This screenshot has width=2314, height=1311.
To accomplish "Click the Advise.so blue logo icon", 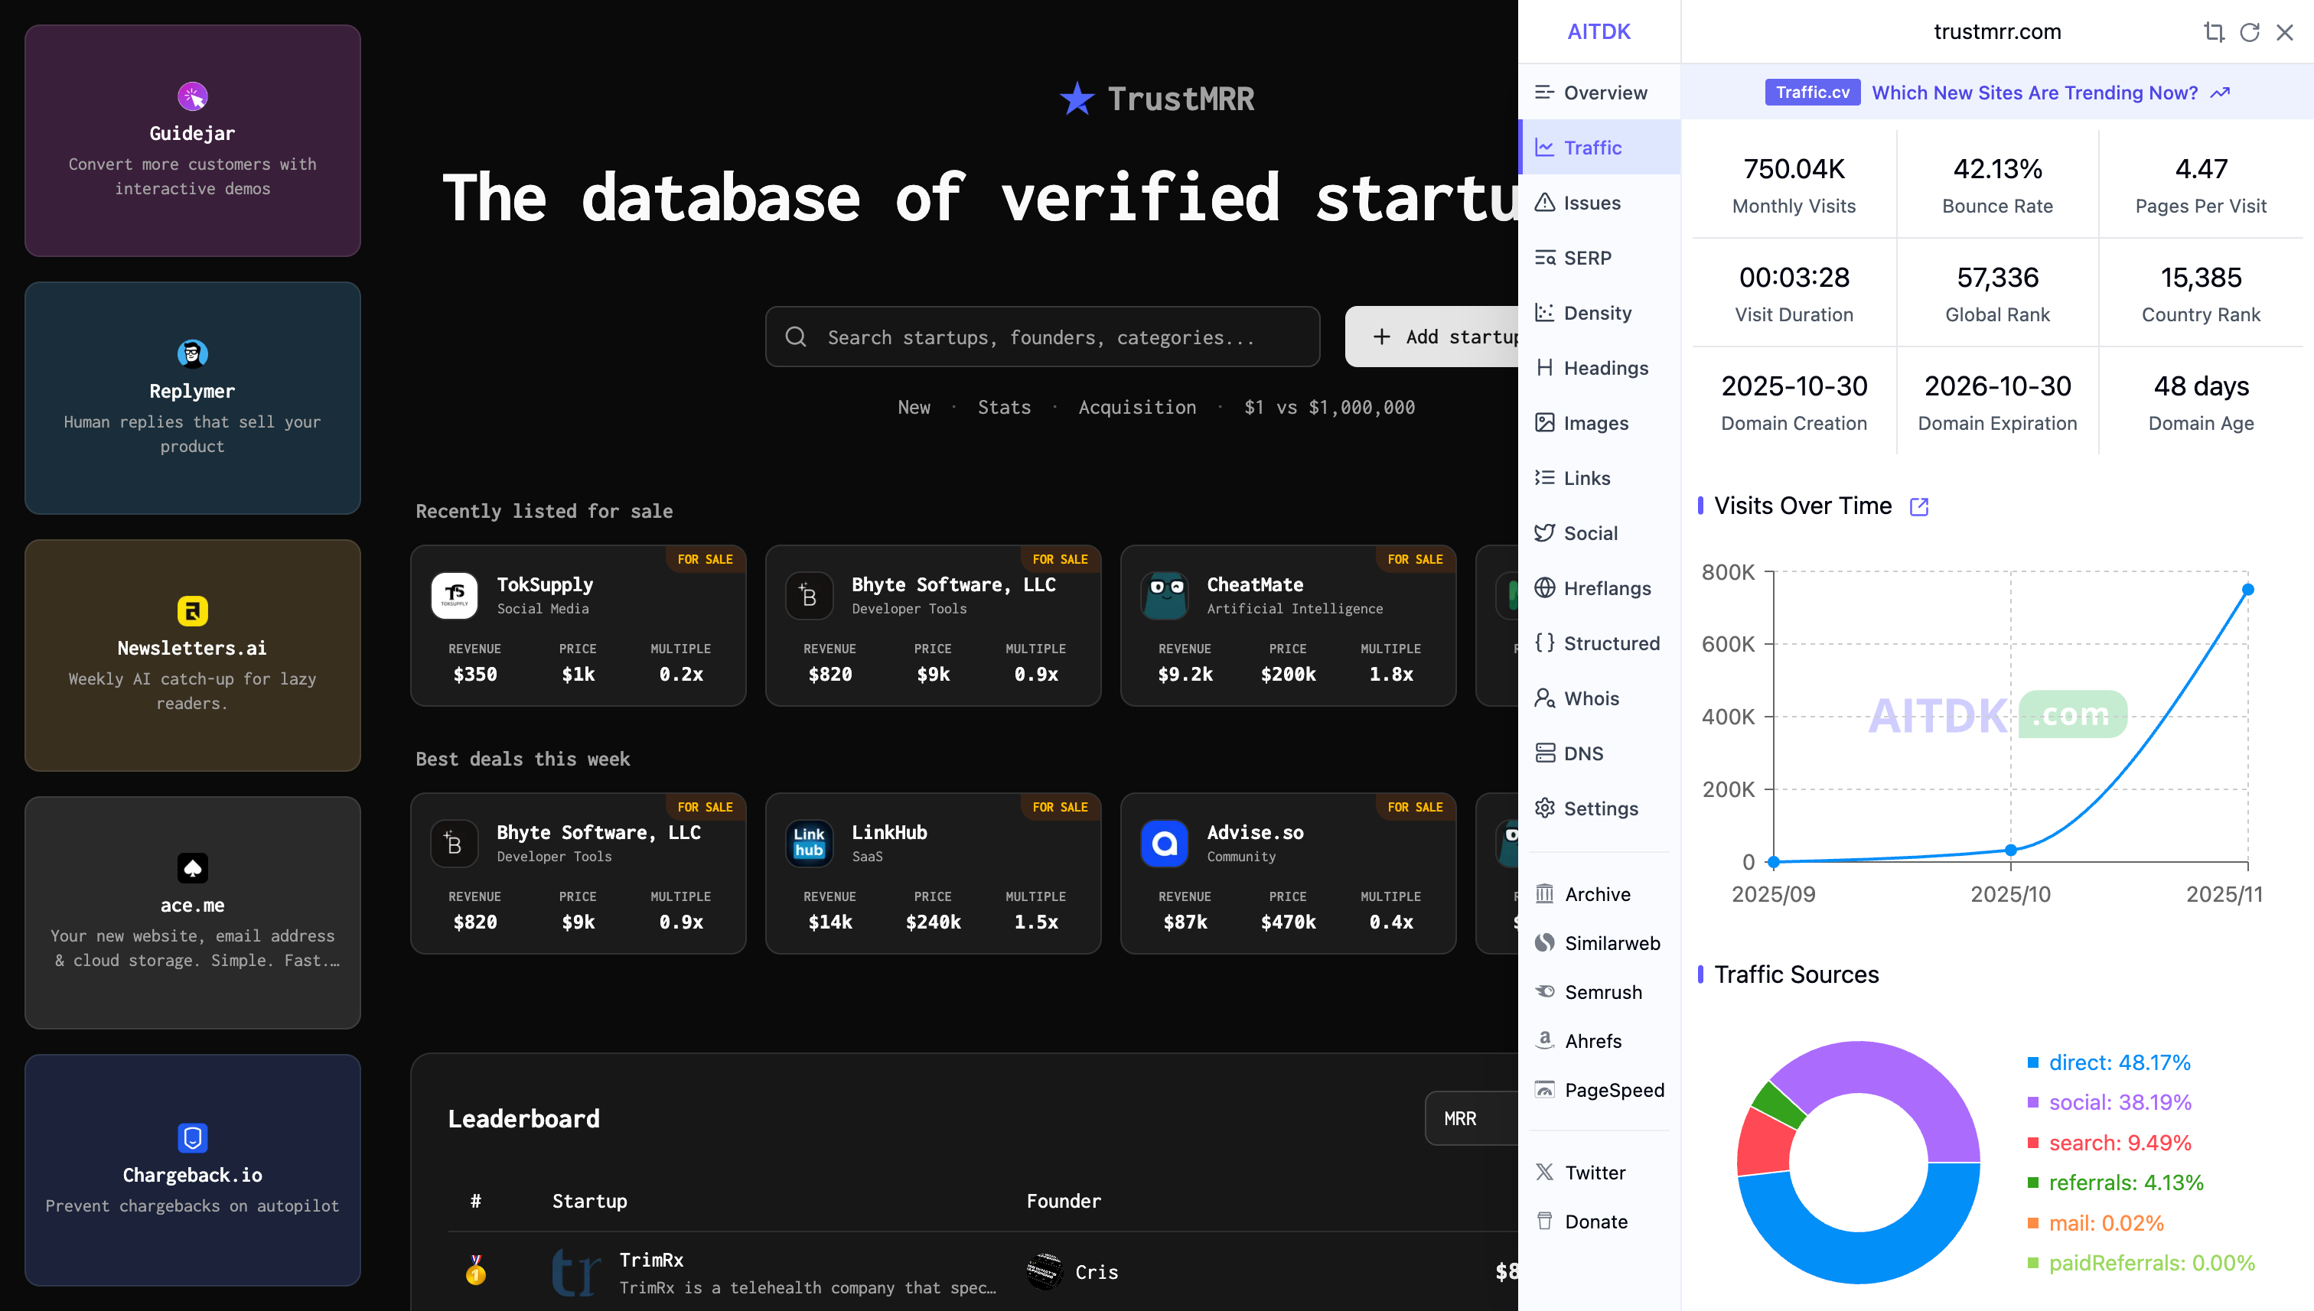I will point(1164,843).
